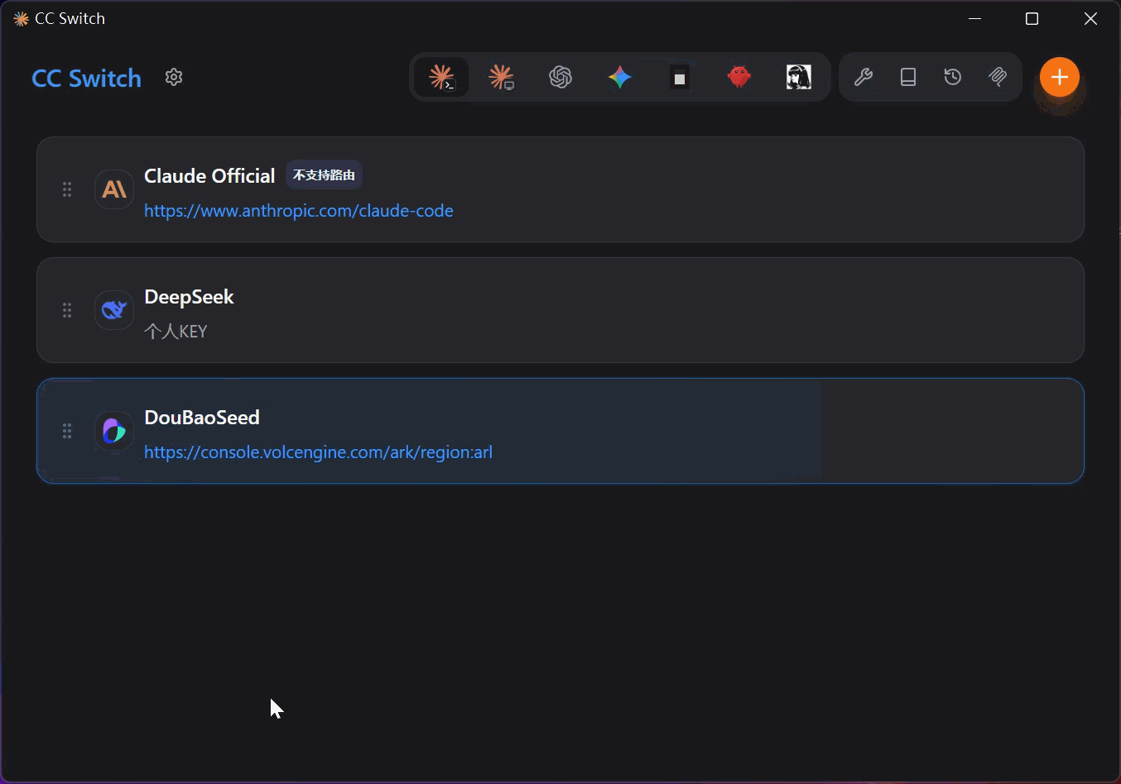
Task: Select the OpenAI Codex app icon
Action: point(560,77)
